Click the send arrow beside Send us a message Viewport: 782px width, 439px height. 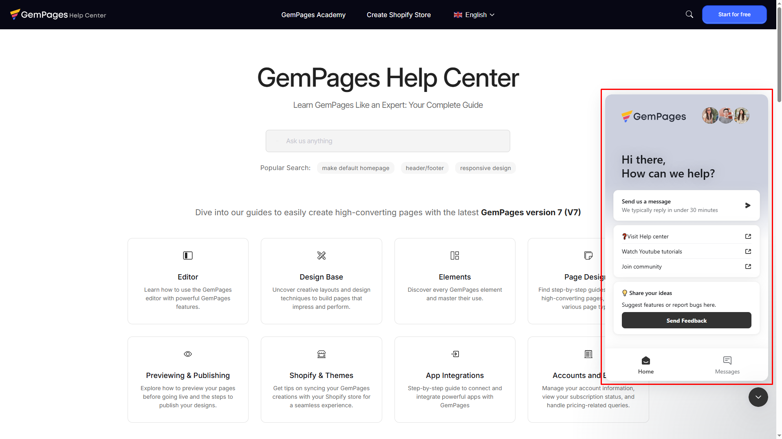point(747,205)
